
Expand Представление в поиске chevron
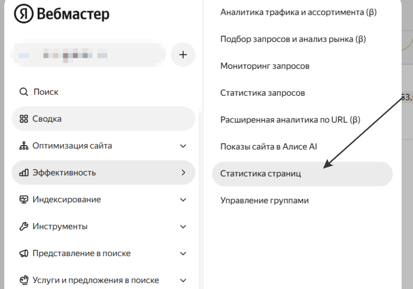pyautogui.click(x=183, y=253)
